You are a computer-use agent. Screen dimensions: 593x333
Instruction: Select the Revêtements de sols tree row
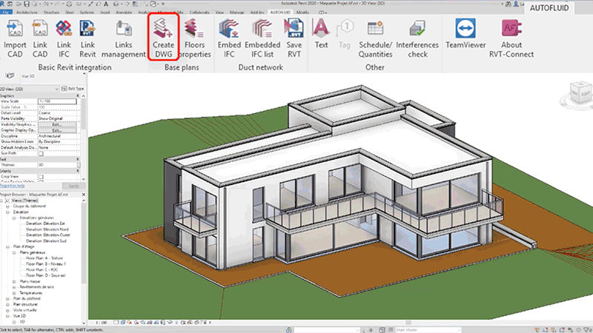tap(36, 287)
